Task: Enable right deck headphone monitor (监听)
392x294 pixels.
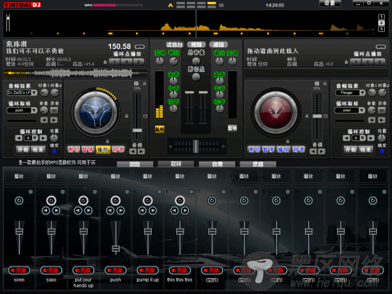Action: 232,128
